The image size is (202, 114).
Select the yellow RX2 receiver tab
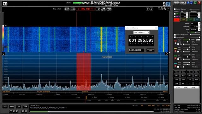tap(184, 20)
